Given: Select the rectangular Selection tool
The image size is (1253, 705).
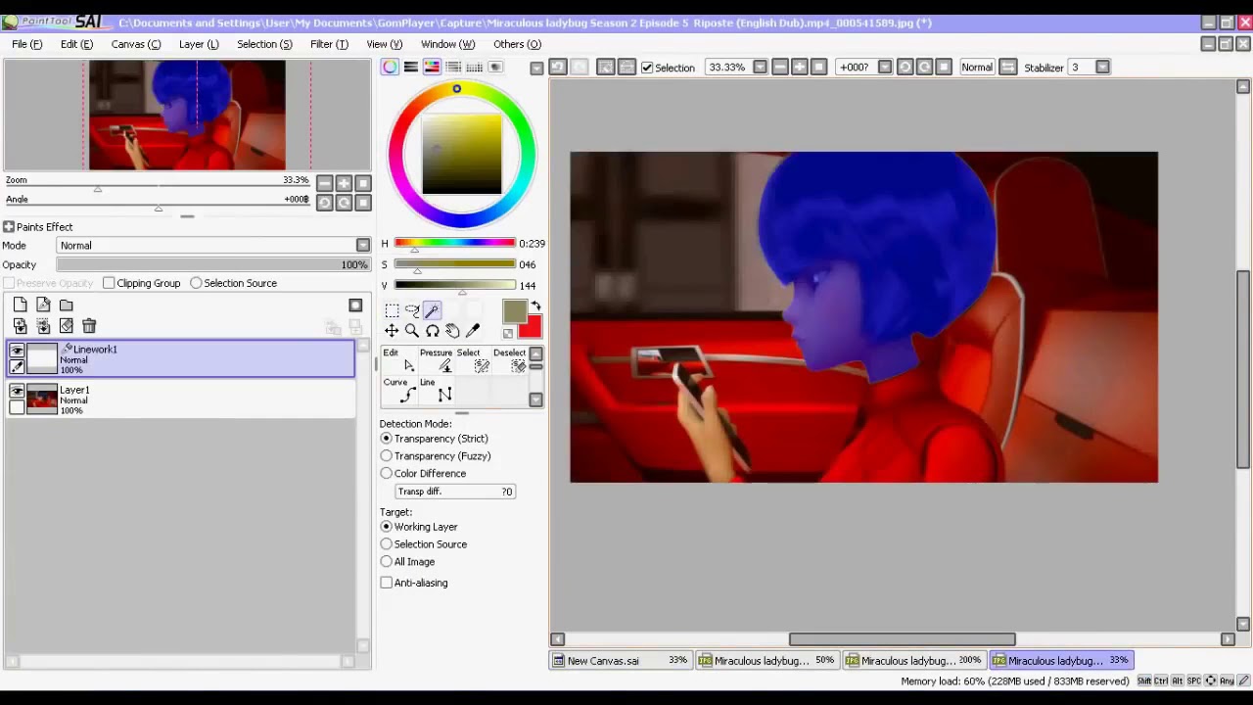Looking at the screenshot, I should point(392,310).
